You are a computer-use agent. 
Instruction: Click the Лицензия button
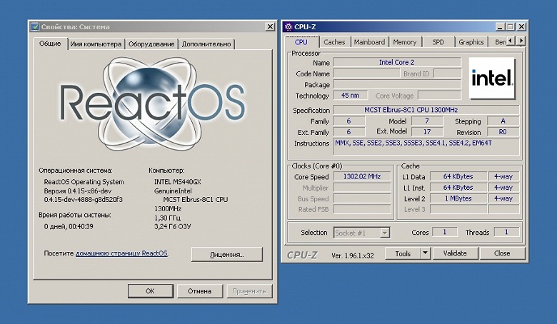[x=227, y=255]
